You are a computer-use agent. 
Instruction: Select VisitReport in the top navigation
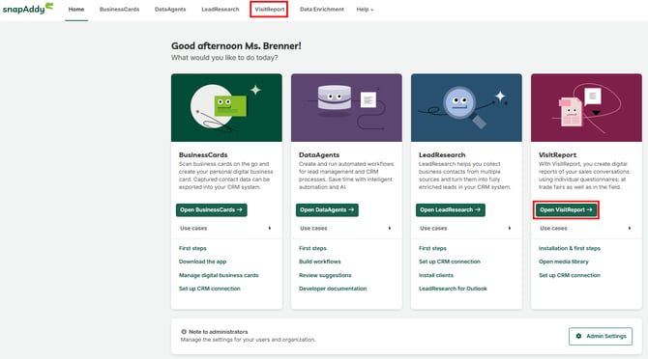[x=270, y=9]
